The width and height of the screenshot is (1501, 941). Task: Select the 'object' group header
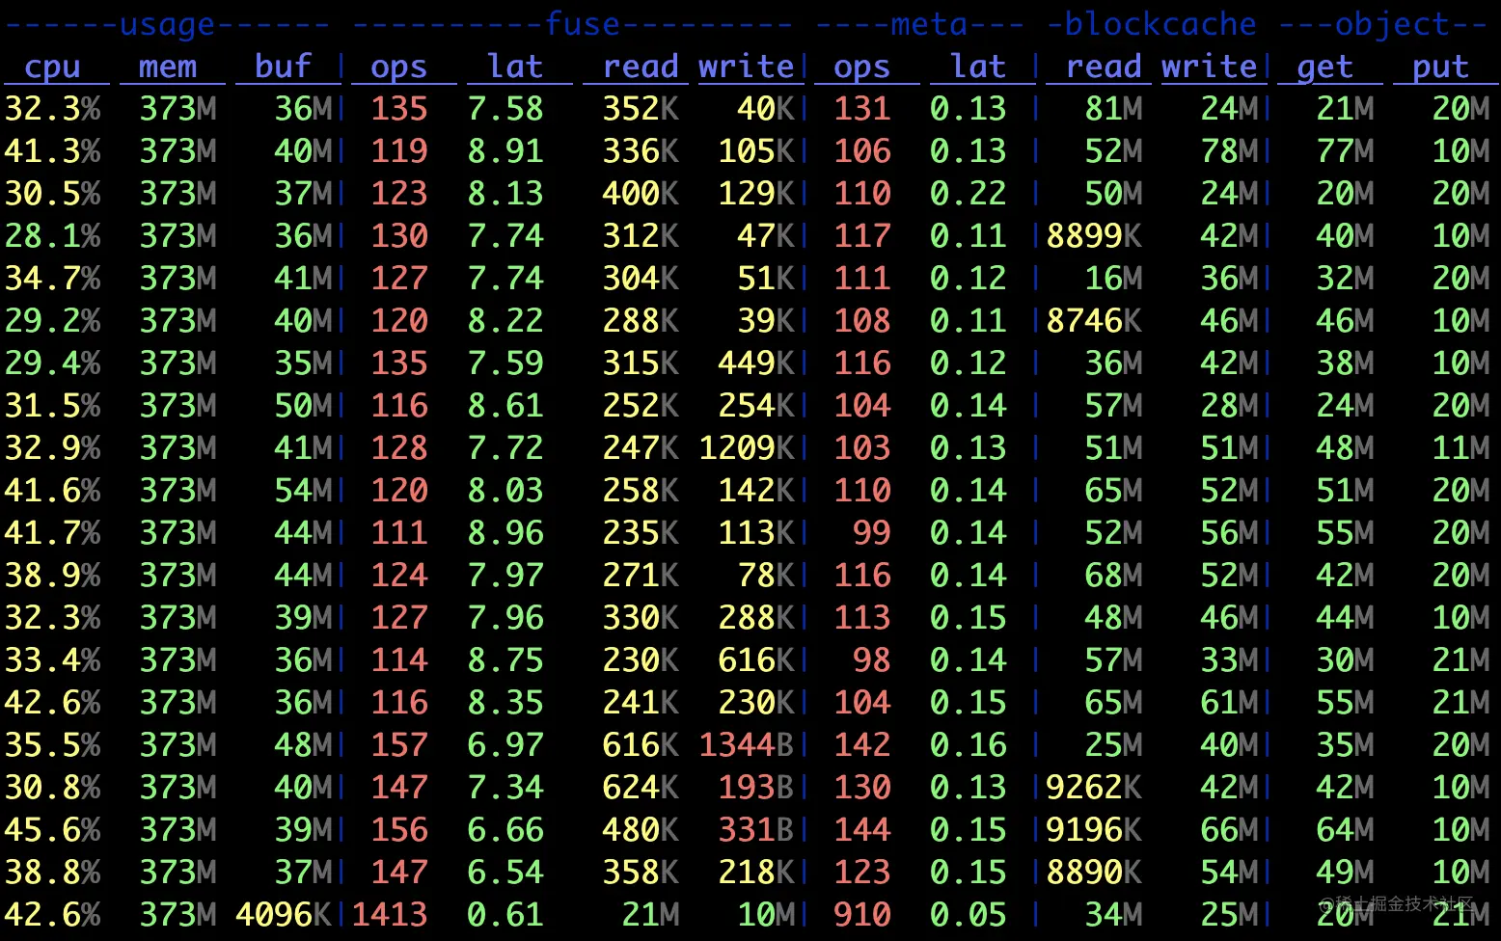click(1383, 24)
